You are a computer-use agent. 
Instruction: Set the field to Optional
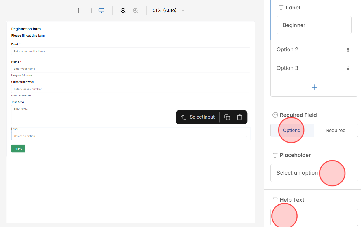point(292,130)
